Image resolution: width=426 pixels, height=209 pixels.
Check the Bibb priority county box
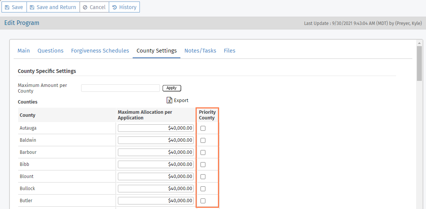coord(203,165)
